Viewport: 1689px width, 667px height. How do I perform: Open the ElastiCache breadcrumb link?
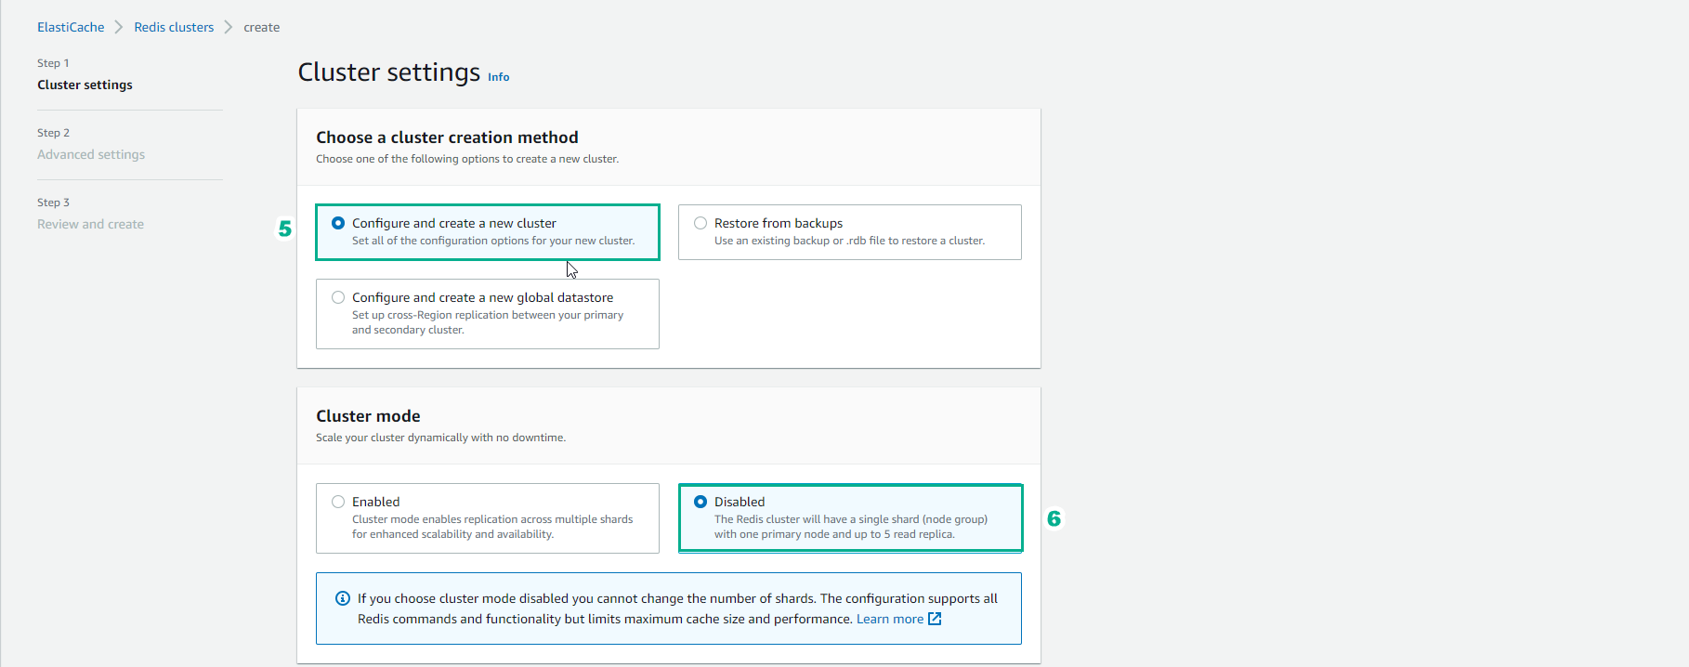[x=71, y=27]
